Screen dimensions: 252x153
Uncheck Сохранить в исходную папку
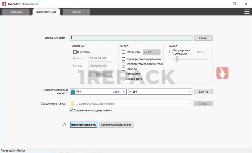click(71, 110)
